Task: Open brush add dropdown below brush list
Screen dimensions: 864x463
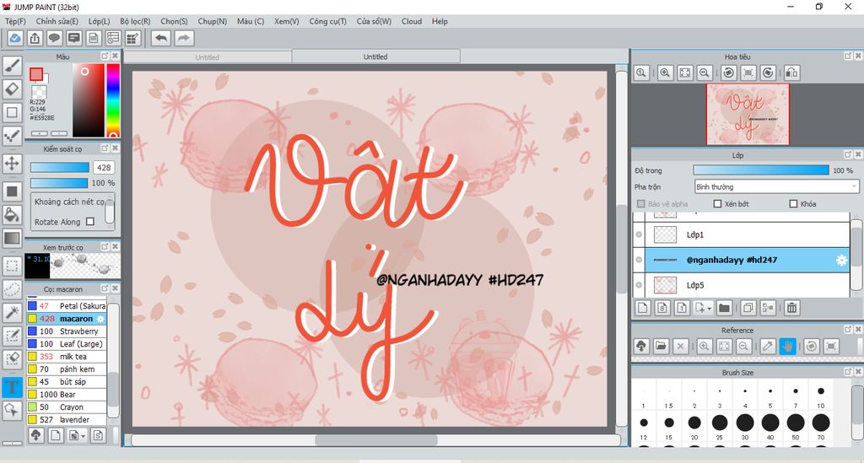Action: [84, 436]
